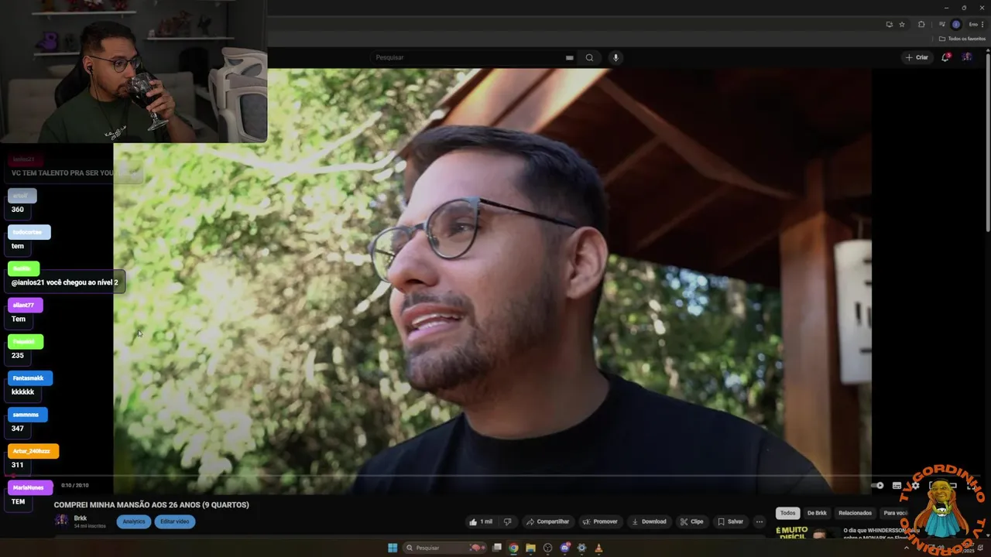Screen dimensions: 991x557
Task: Click the Analytics button
Action: 134,521
